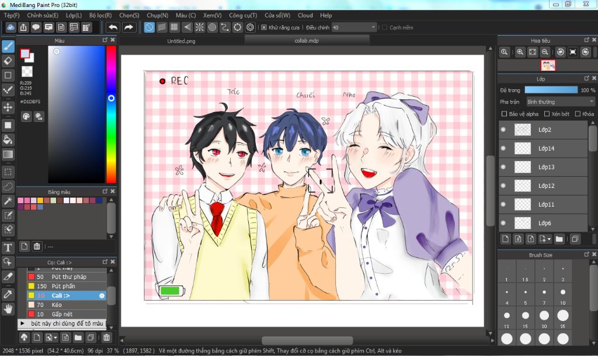
Task: Toggle Khử răng cưa anti-aliasing checkbox
Action: tap(264, 27)
